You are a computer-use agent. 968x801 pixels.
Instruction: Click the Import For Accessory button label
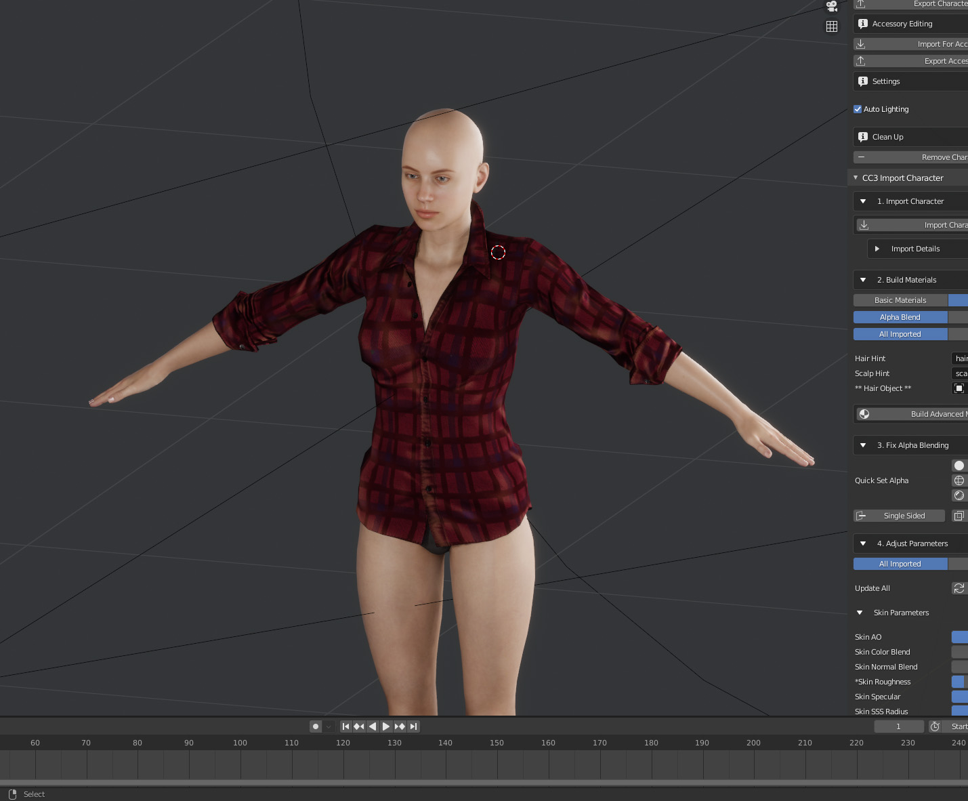pyautogui.click(x=942, y=44)
